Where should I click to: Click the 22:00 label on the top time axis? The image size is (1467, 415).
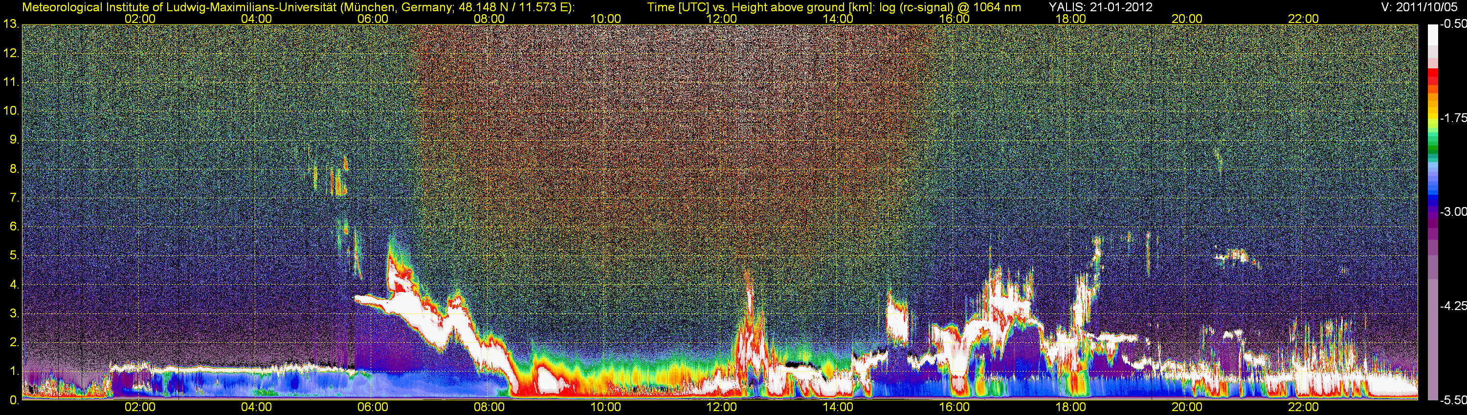point(1304,19)
